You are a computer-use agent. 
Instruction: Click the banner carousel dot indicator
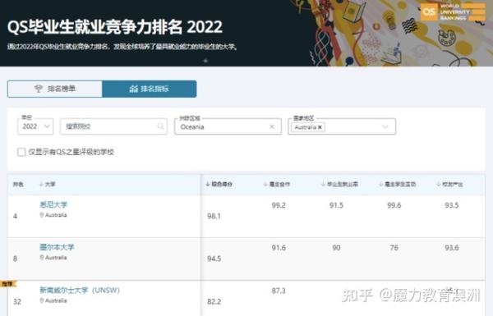point(205,61)
